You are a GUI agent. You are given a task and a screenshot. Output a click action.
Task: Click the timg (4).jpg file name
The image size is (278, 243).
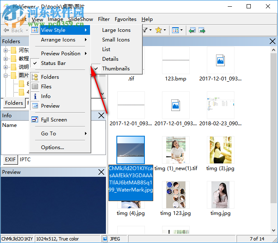coord(131,213)
